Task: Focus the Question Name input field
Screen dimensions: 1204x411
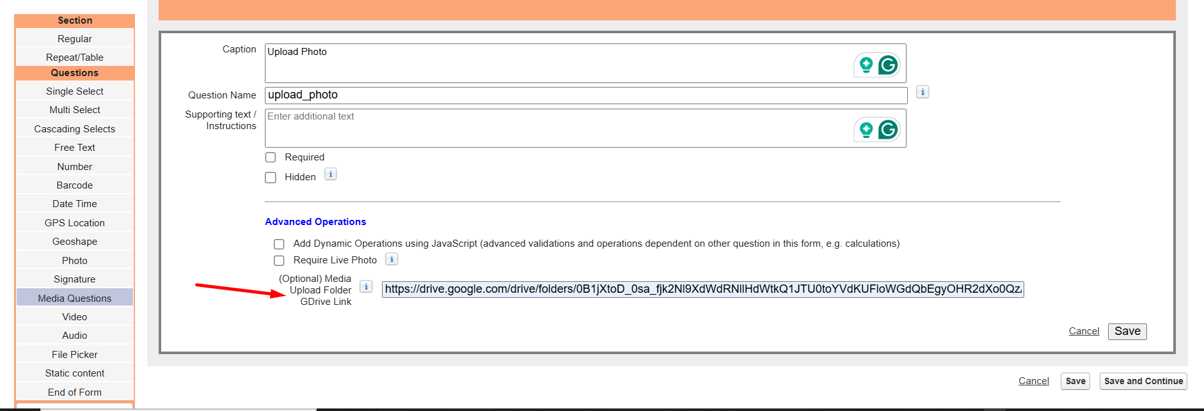Action: [586, 95]
